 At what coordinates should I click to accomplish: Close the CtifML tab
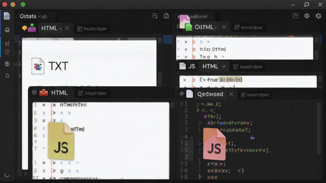click(224, 27)
